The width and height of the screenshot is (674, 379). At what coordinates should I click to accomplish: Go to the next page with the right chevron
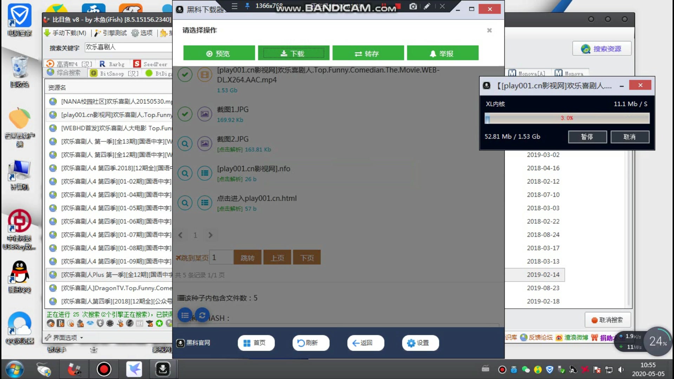click(210, 235)
